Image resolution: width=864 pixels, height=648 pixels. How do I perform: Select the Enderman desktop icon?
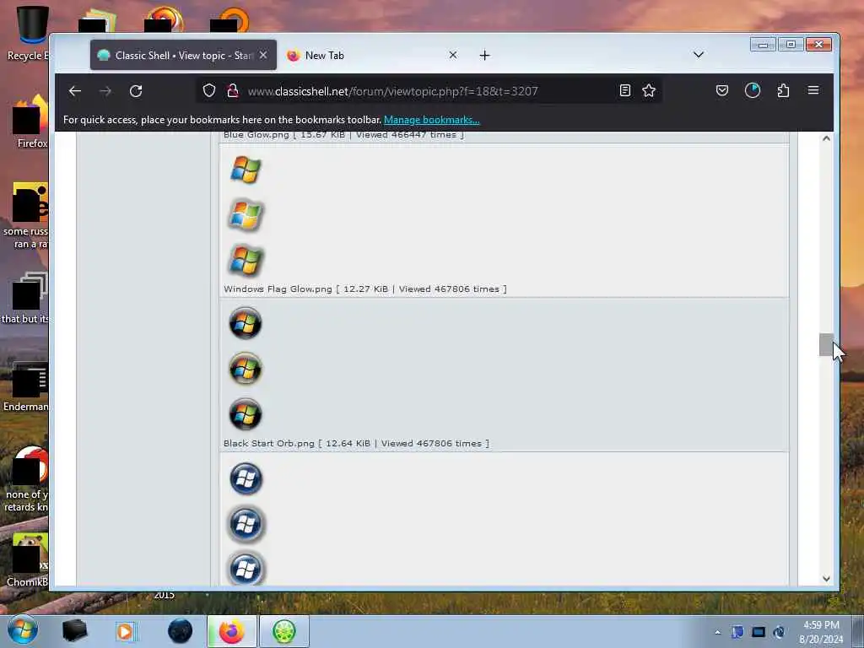25,386
